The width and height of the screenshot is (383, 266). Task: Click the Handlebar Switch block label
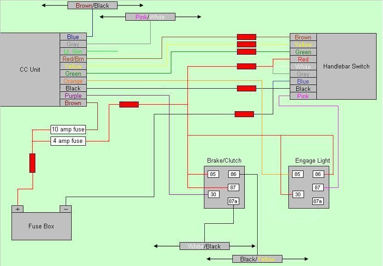point(346,66)
